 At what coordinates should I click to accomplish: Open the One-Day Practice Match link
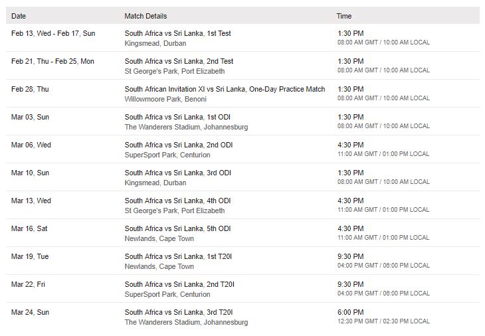point(225,89)
